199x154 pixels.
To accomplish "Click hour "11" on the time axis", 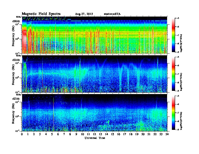I will 88,134.
